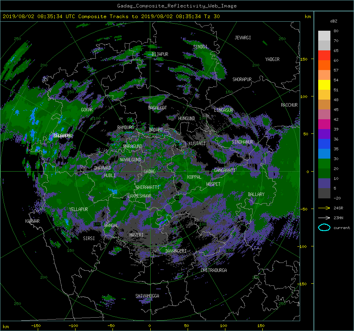Image resolution: width=354 pixels, height=331 pixels.
Task: Click the GOKAK label
Action: pos(87,110)
